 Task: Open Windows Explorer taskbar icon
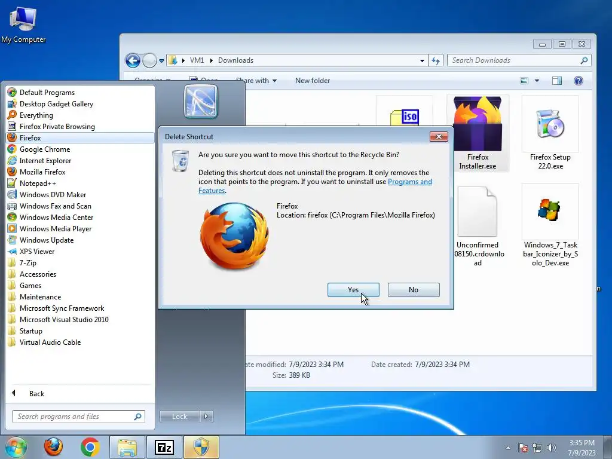tap(127, 447)
